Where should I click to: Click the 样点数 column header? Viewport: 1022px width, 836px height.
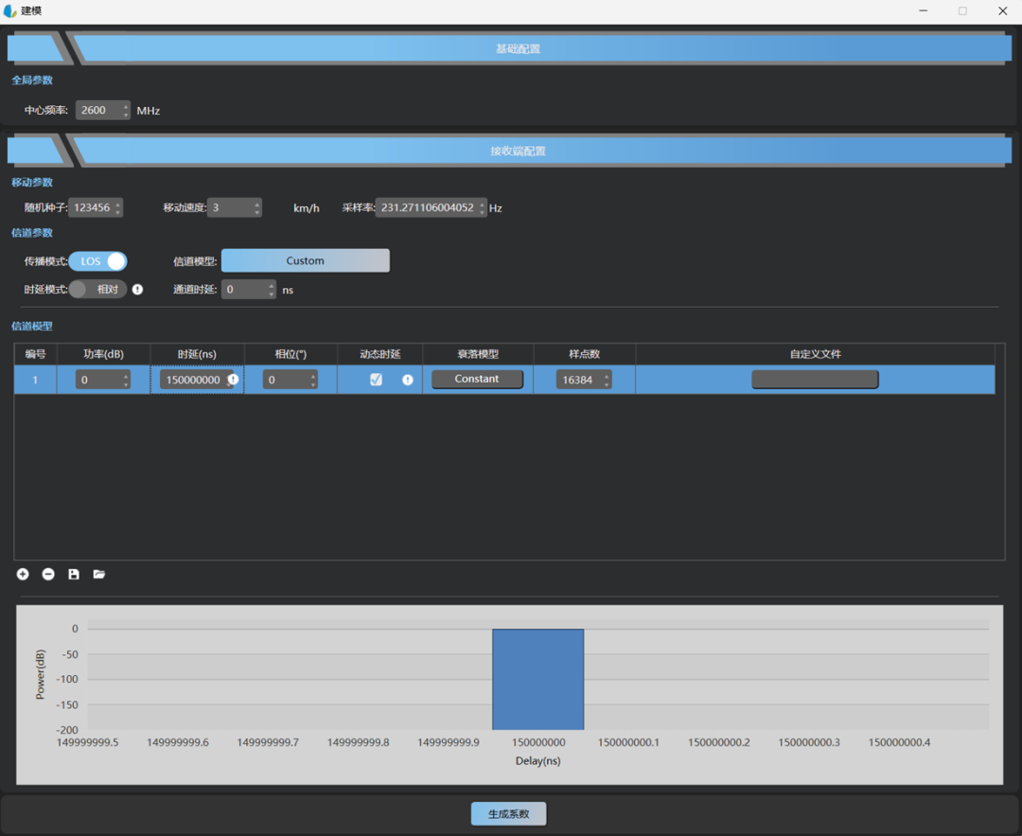(585, 354)
